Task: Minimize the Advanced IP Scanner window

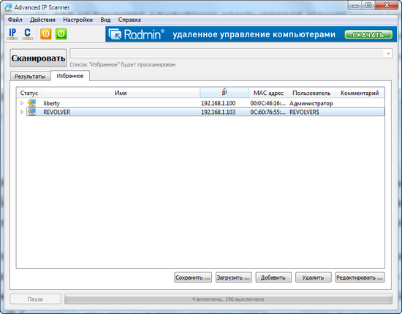Action: coord(354,5)
